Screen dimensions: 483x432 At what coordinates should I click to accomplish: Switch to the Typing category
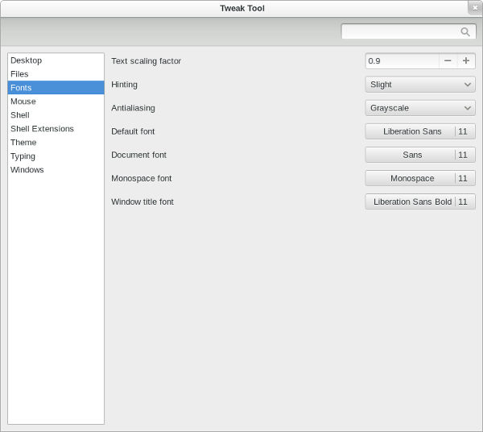click(56, 156)
